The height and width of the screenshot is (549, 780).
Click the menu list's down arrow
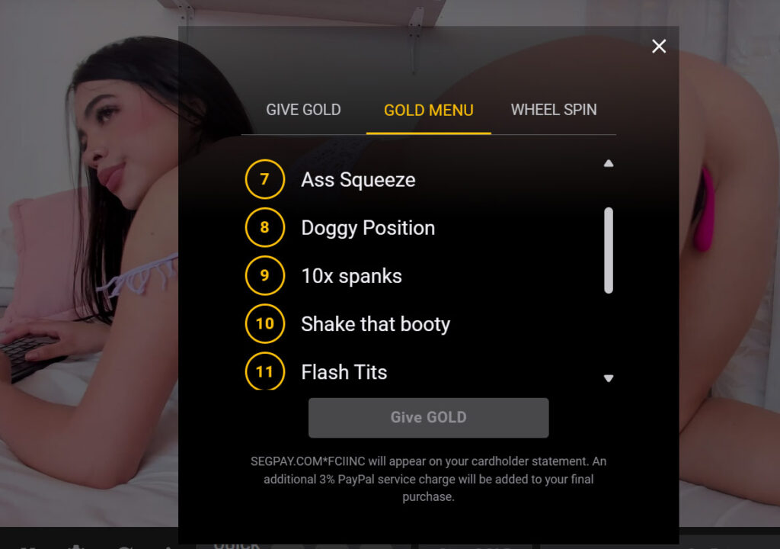[609, 378]
